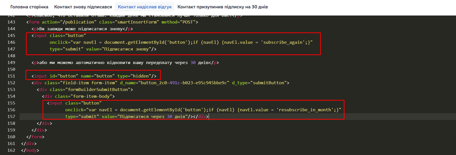The height and width of the screenshot is (155, 456).
Task: Click line number 160 in the gutter
Action: 11,137
